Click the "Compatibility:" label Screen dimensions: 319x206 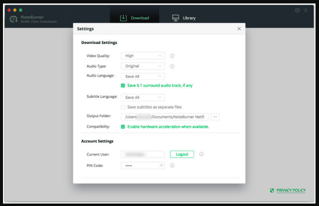[x=98, y=126]
